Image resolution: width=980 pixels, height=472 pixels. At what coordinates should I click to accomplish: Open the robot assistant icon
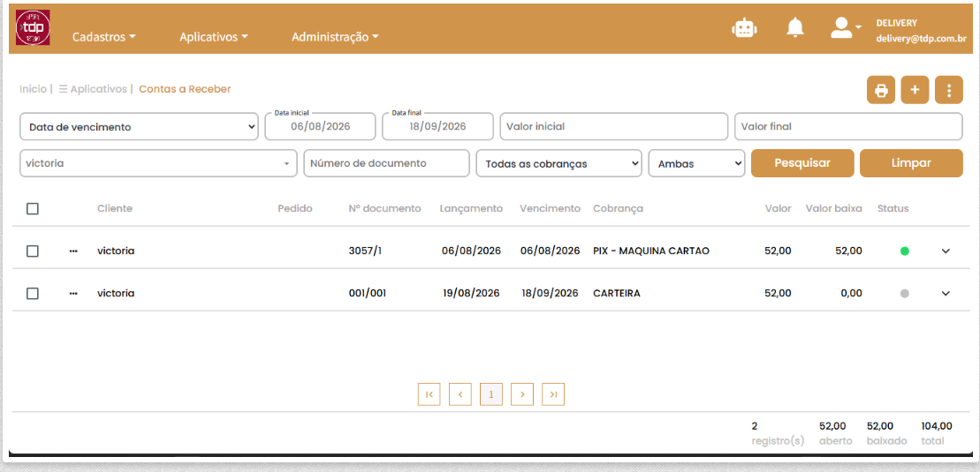pyautogui.click(x=744, y=28)
